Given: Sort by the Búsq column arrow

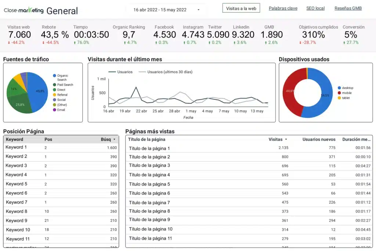Looking at the screenshot, I should pos(115,140).
